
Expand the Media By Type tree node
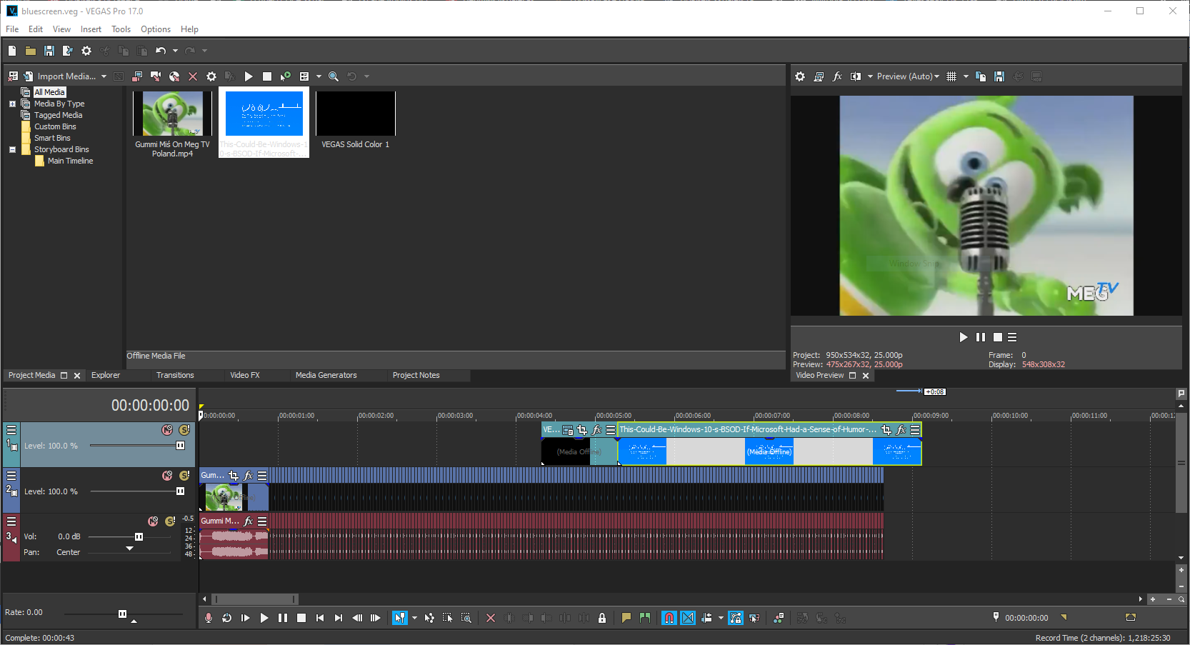[12, 104]
